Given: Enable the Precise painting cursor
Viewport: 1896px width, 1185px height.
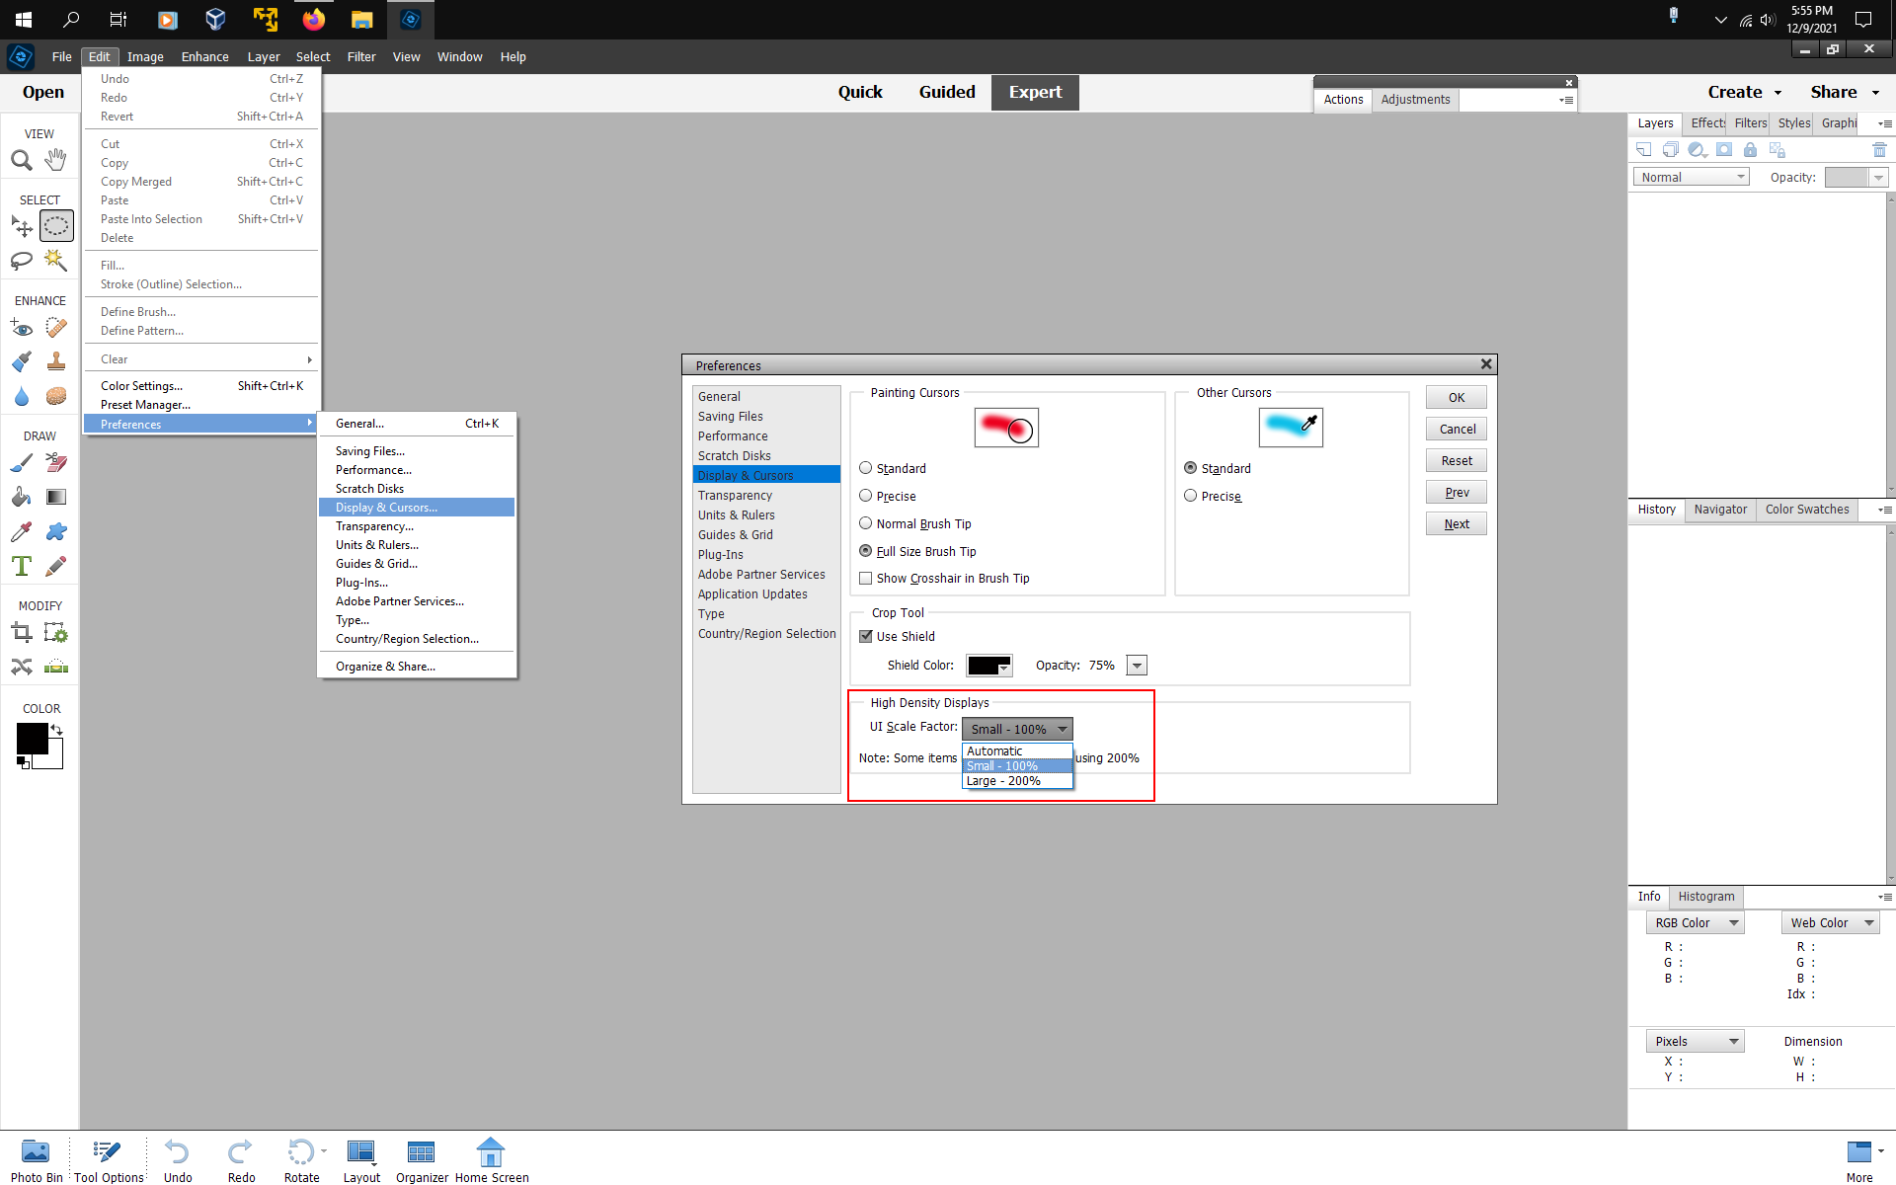Looking at the screenshot, I should pyautogui.click(x=866, y=496).
